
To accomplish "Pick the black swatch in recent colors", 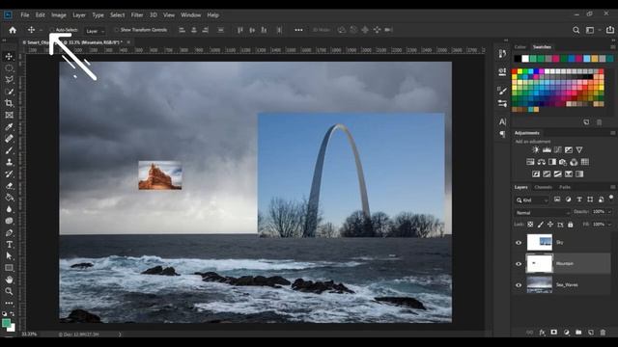I will (x=518, y=59).
